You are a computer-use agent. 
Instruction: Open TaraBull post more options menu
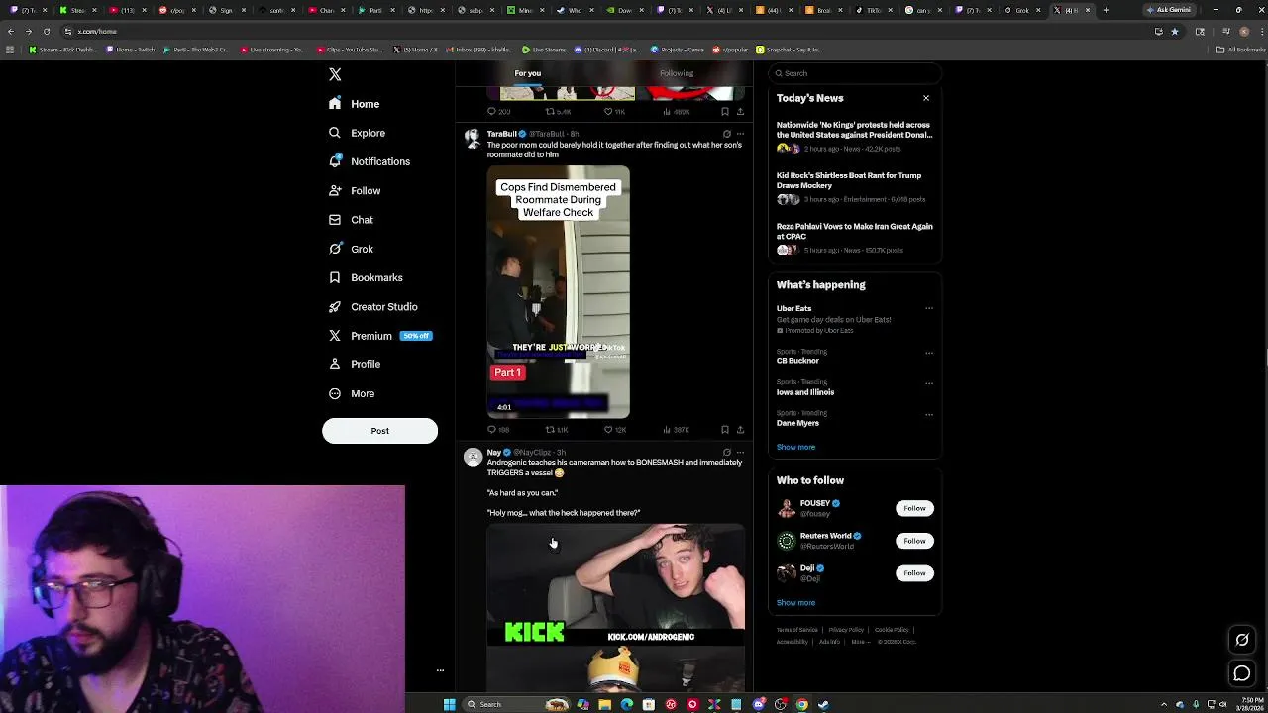pyautogui.click(x=740, y=134)
